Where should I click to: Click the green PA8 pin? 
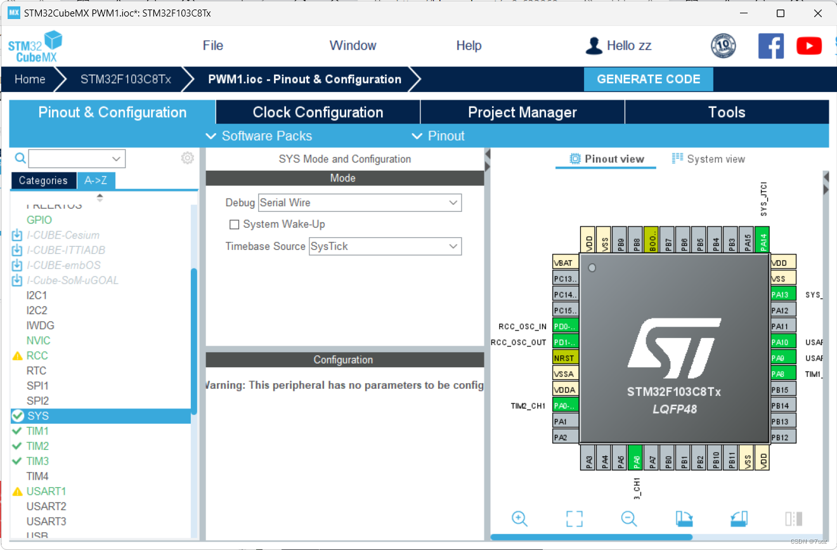(782, 374)
